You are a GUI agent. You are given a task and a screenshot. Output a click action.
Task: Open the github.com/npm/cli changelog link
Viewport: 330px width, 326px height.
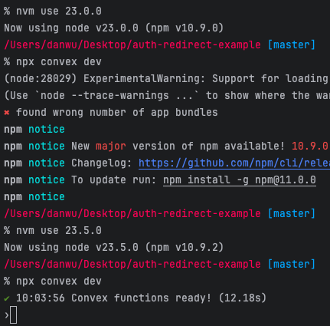(234, 163)
